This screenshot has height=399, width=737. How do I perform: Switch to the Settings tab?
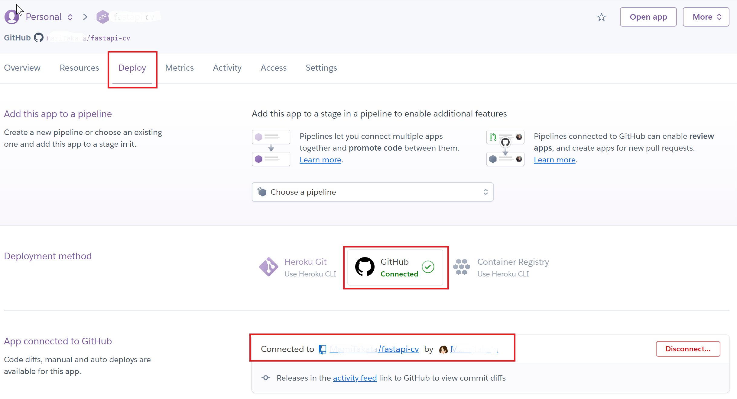[321, 68]
